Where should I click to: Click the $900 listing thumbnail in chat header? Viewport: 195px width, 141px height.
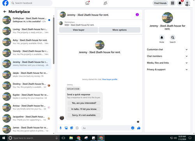[x=61, y=23]
